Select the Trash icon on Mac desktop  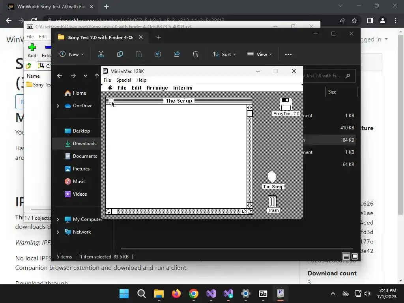[x=273, y=201]
